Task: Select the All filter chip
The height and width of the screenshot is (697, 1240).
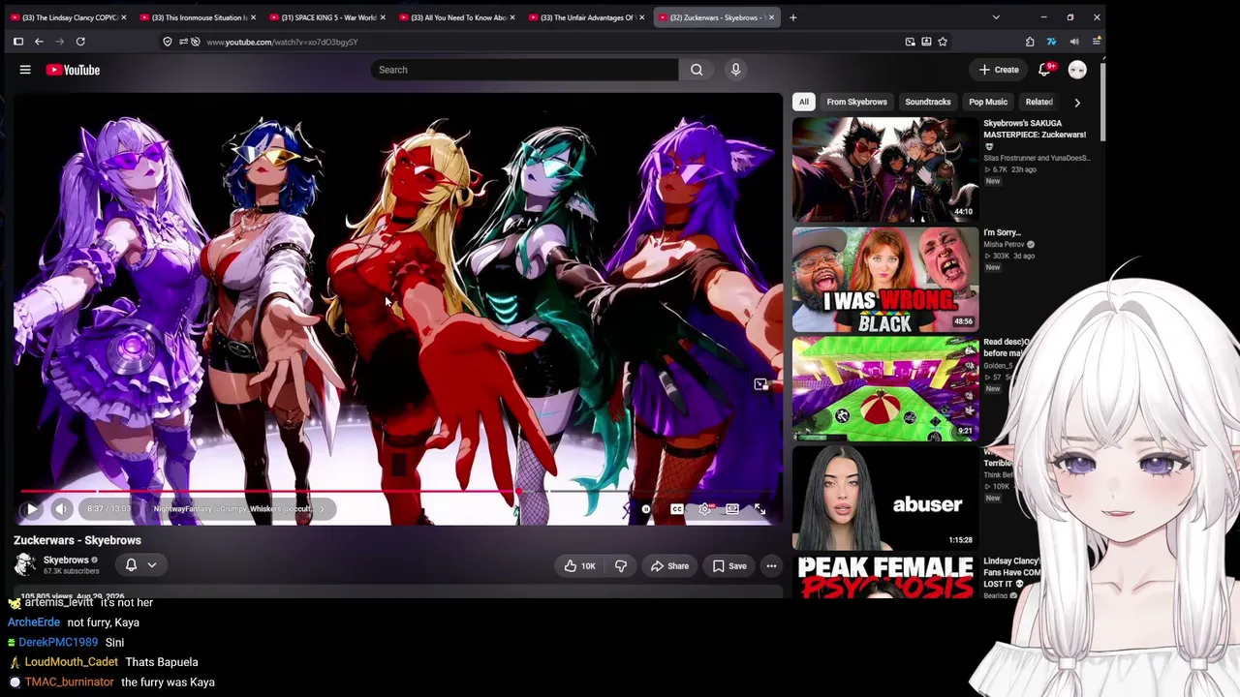Action: click(x=803, y=102)
